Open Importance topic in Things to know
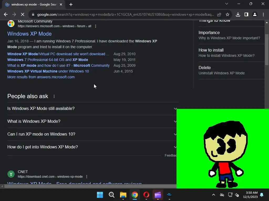 click(231, 35)
